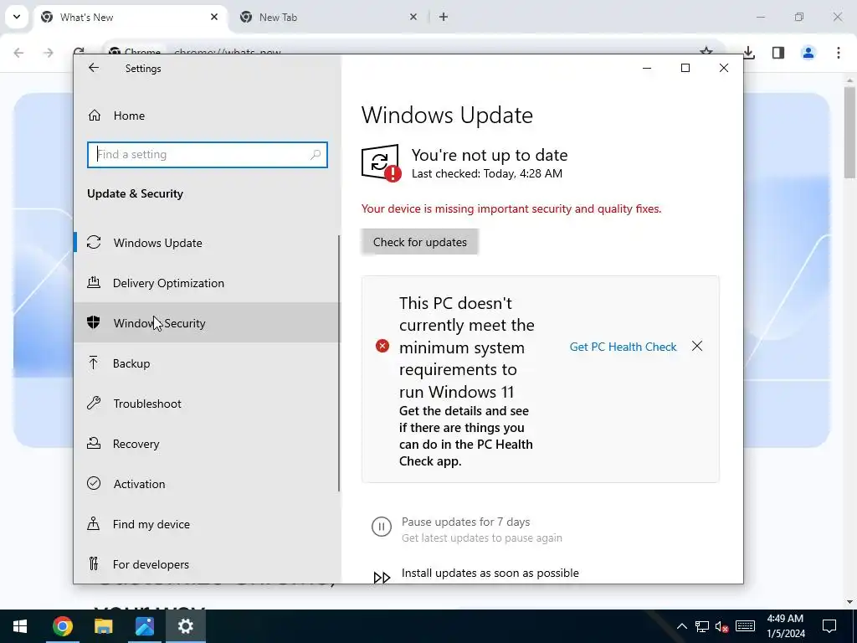
Task: Click Chrome's back navigation arrow
Action: point(18,53)
